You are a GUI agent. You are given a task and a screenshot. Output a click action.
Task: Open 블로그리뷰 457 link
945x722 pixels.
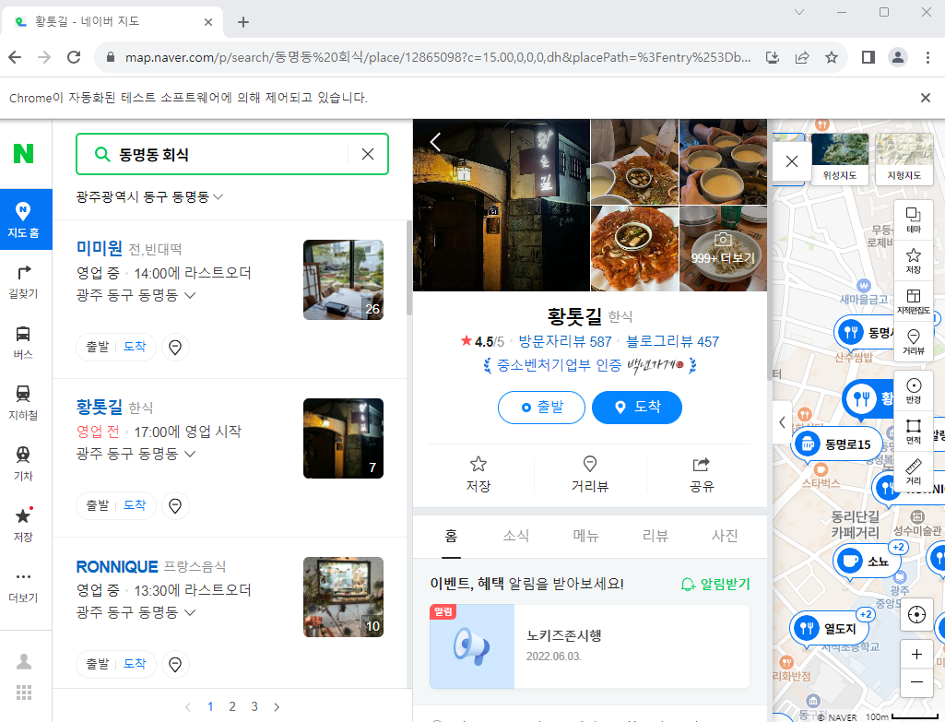coord(673,342)
